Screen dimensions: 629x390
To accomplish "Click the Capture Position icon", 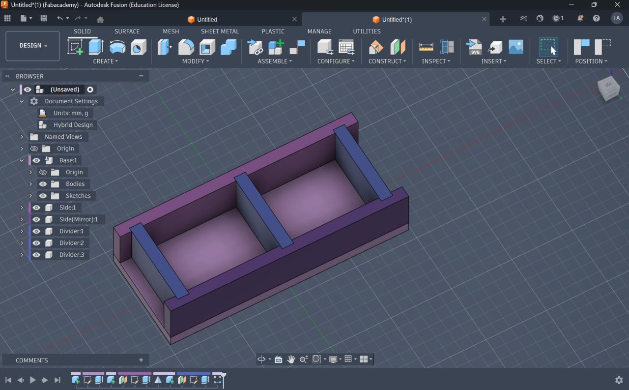I will click(581, 47).
